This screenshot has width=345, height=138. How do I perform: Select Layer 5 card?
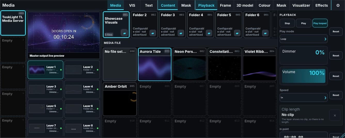pyautogui.click(x=45, y=109)
